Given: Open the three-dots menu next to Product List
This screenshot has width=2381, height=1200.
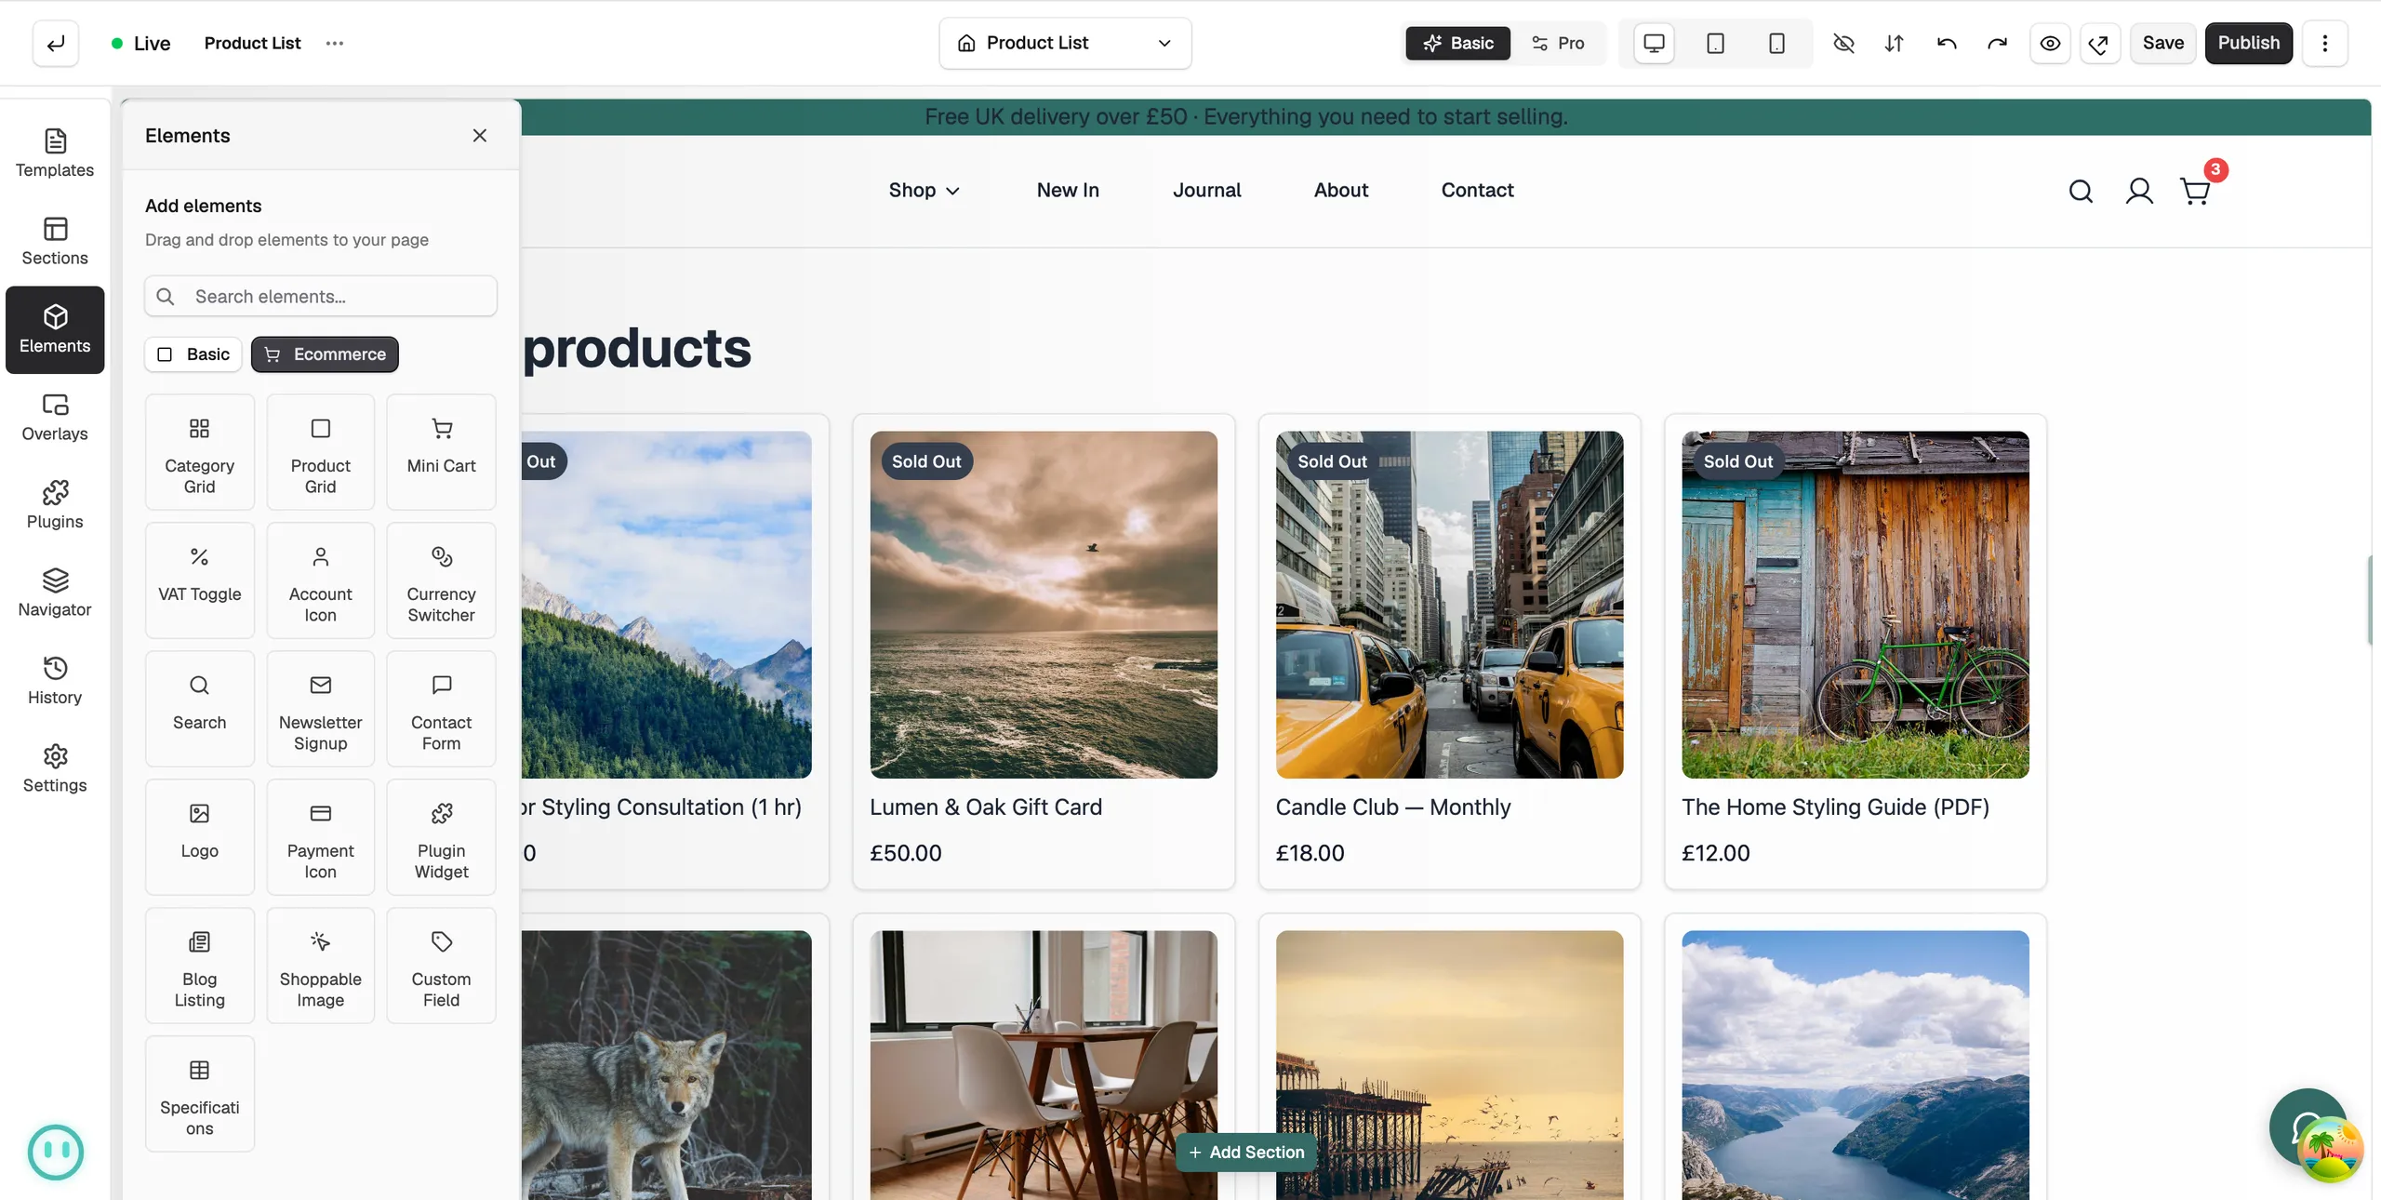Looking at the screenshot, I should point(335,43).
